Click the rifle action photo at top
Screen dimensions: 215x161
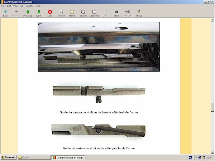(x=99, y=47)
